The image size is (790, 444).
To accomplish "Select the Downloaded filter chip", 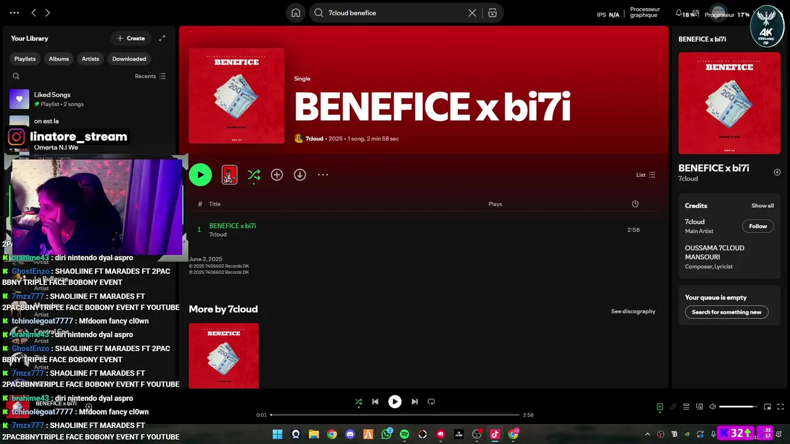I will pos(129,59).
